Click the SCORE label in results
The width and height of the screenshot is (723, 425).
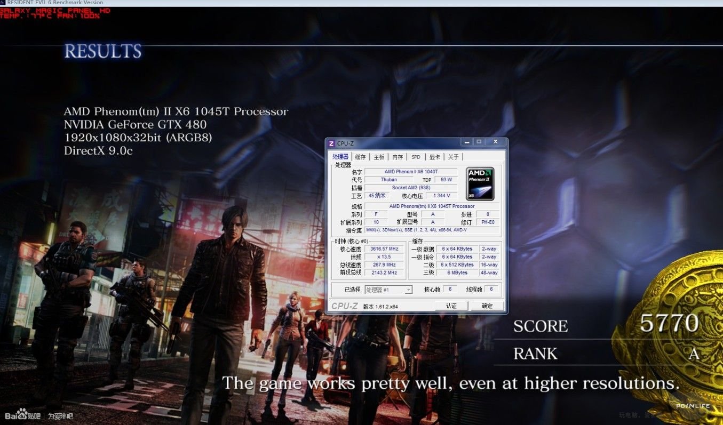tap(541, 326)
